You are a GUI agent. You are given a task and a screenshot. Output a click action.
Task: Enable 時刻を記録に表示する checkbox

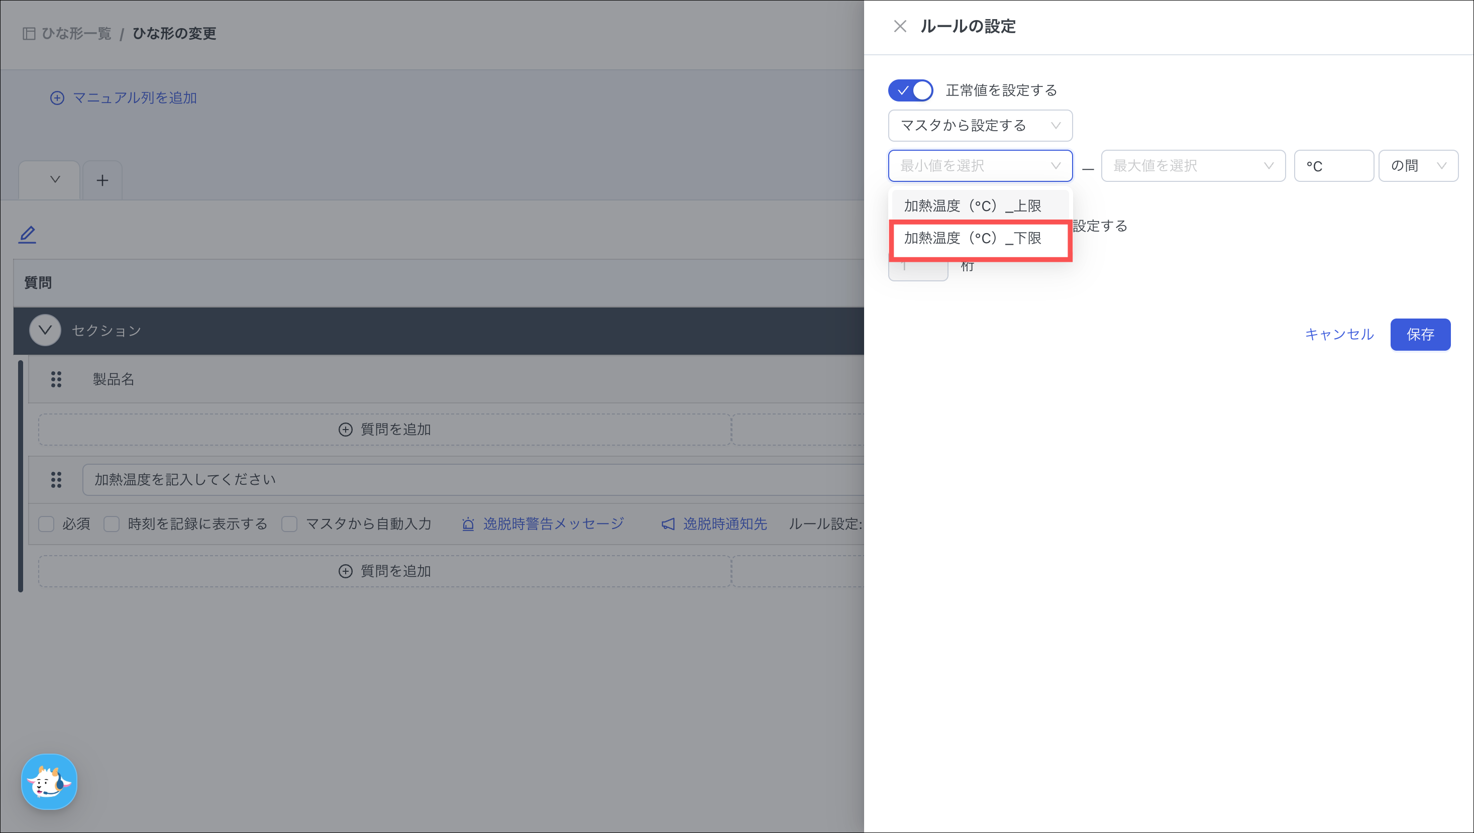[x=112, y=524]
